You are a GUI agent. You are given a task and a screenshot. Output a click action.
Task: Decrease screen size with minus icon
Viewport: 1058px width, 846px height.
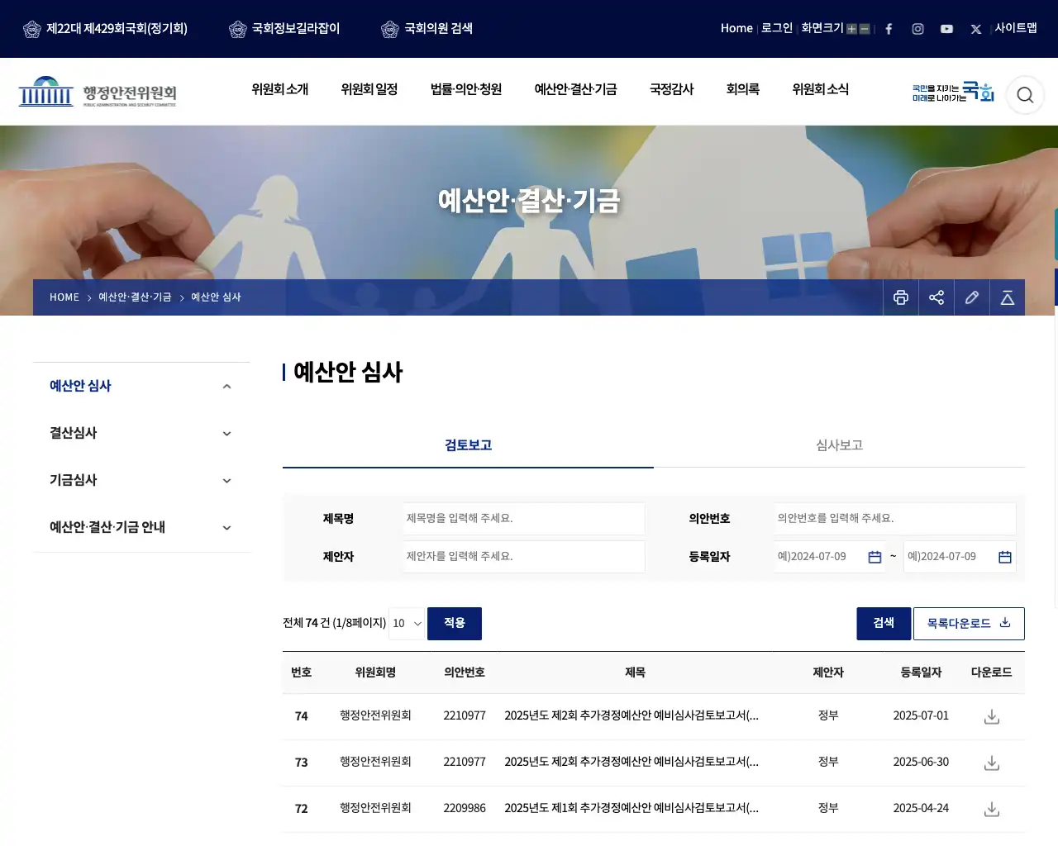tap(865, 29)
